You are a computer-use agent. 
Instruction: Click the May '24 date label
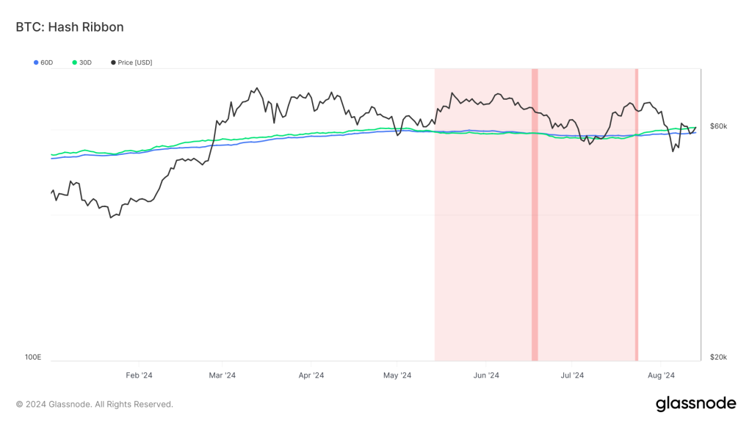point(397,375)
